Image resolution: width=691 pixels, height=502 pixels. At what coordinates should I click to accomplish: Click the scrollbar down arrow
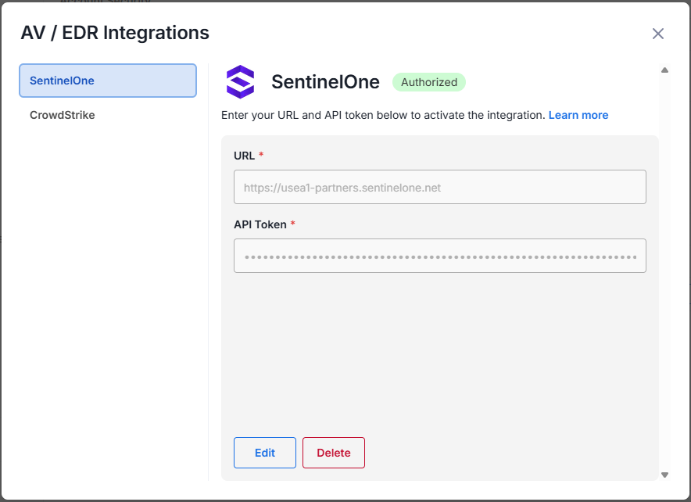[664, 475]
